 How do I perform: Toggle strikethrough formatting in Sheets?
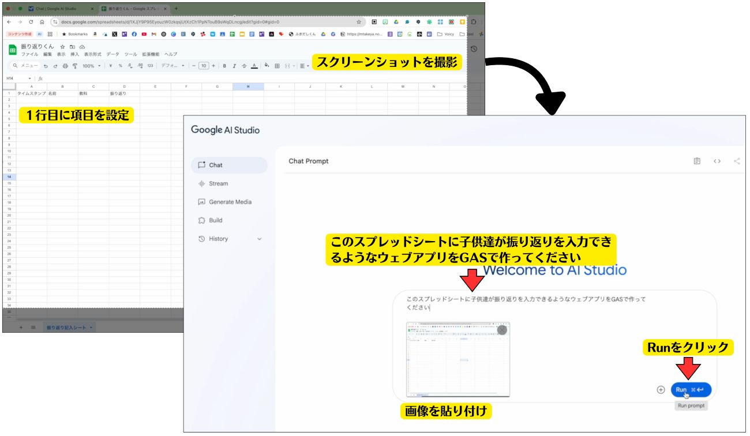point(244,66)
